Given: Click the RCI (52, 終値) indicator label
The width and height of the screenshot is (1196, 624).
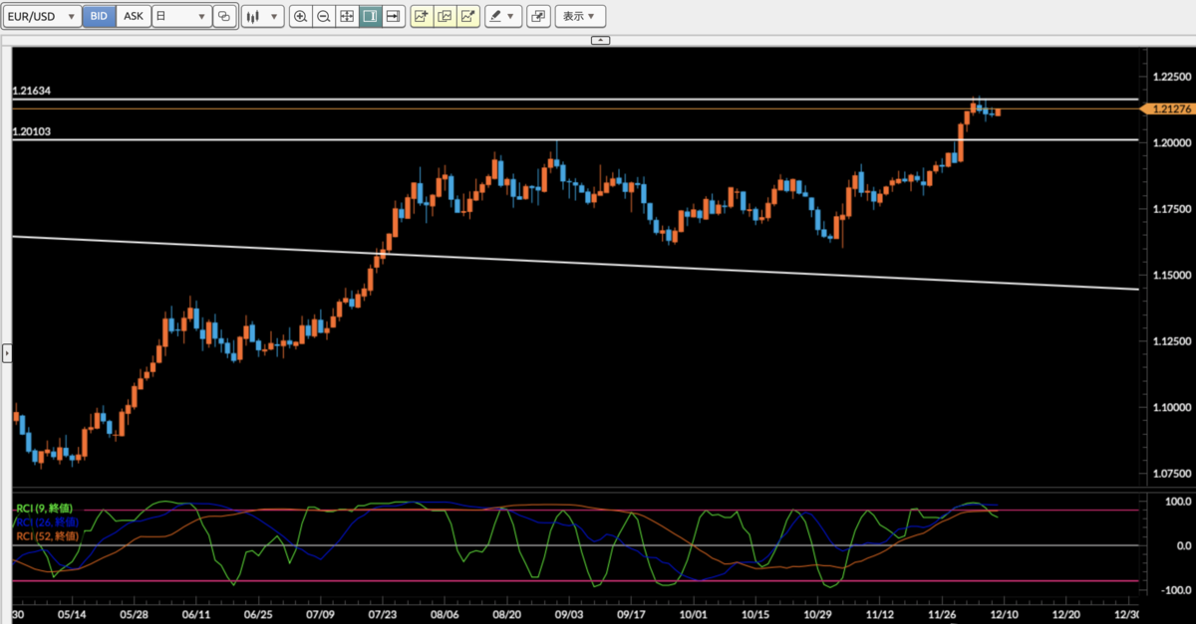Looking at the screenshot, I should (x=46, y=536).
